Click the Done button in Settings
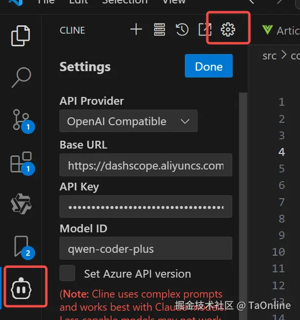The width and height of the screenshot is (300, 320). [209, 66]
